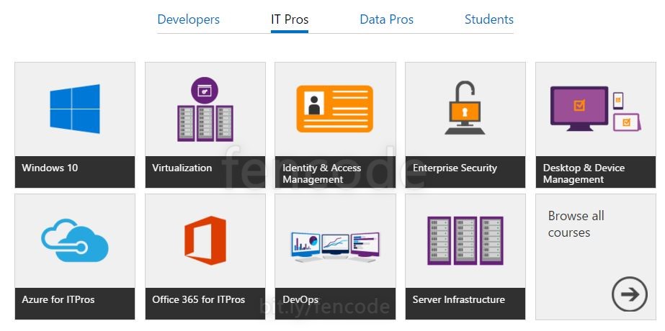Click the orange Office 365 logo icon
Screen dimensions: 665x331
point(205,240)
